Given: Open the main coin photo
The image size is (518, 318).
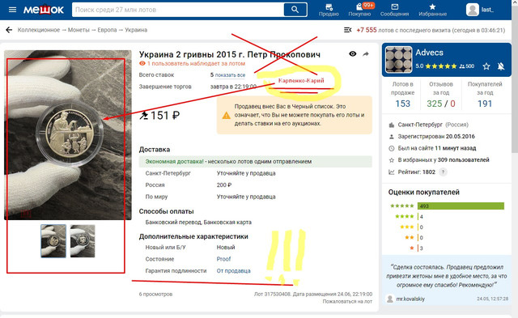Looking at the screenshot, I should pyautogui.click(x=68, y=135).
